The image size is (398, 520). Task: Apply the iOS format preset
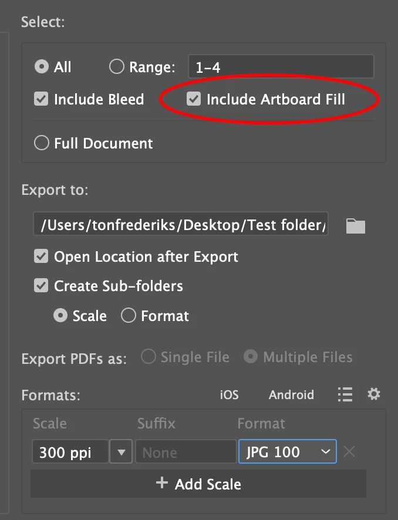point(229,394)
